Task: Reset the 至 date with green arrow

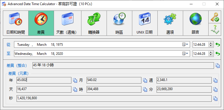Action: [x=218, y=53]
